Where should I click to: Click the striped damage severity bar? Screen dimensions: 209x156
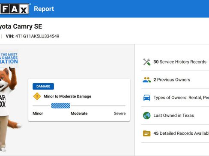point(60,106)
